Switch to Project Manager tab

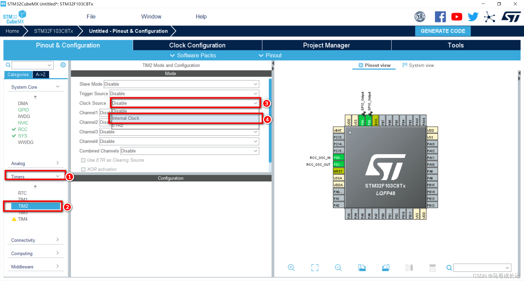point(326,45)
